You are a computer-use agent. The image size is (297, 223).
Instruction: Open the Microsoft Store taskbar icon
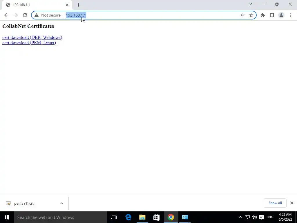tap(156, 217)
